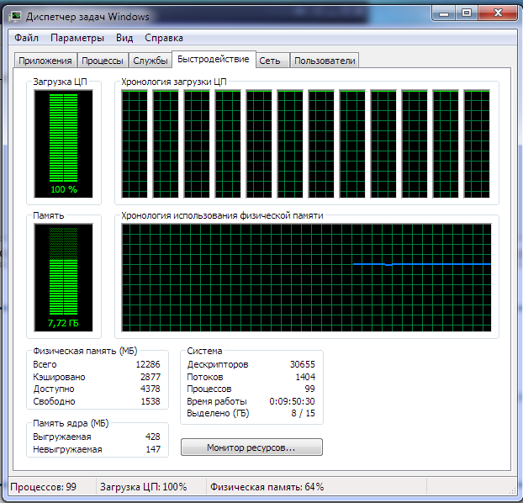Click the Кэшировано value 2877
This screenshot has height=503, width=523.
point(151,377)
